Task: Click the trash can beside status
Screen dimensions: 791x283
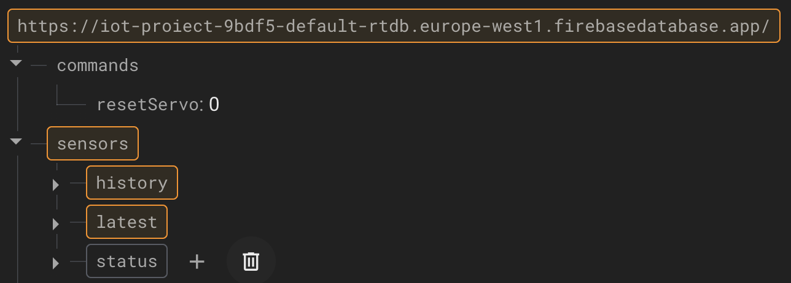Action: pyautogui.click(x=251, y=262)
